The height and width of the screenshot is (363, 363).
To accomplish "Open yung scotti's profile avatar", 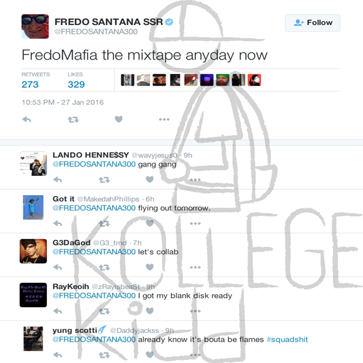I will point(33,339).
